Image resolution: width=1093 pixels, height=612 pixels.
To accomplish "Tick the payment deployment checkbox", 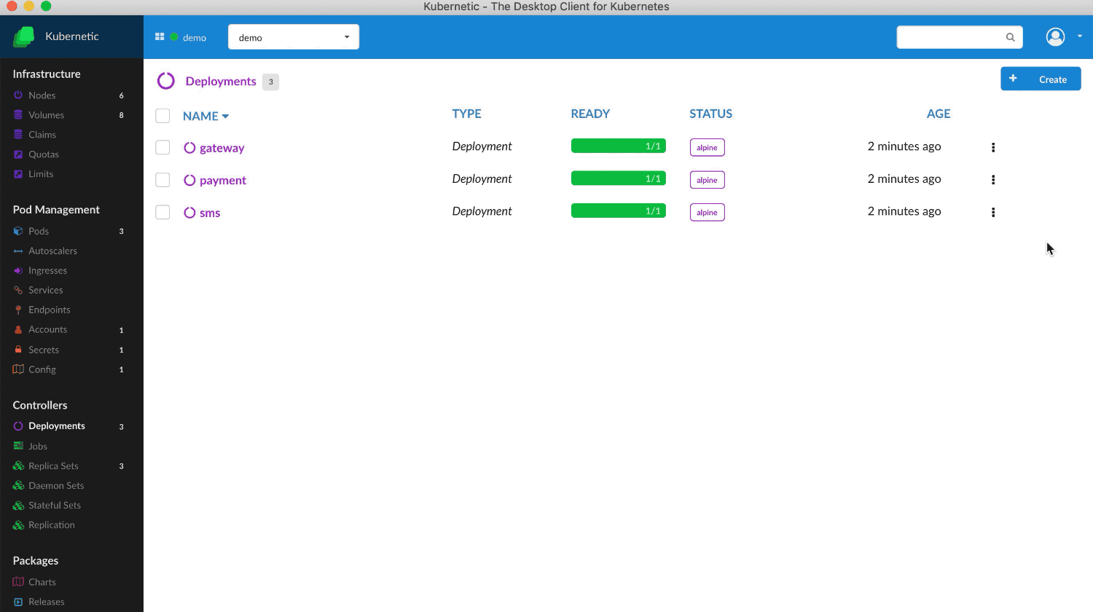I will click(x=162, y=180).
